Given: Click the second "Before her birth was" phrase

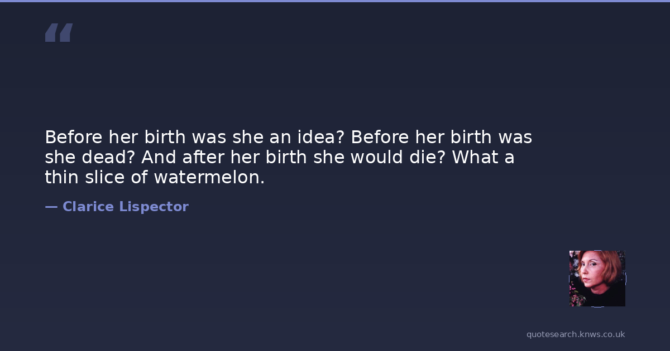Looking at the screenshot, I should 441,137.
